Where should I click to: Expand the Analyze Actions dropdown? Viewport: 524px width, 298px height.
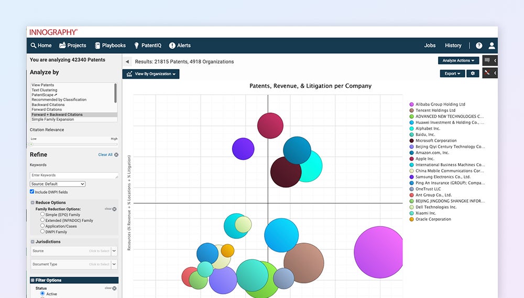(x=458, y=61)
